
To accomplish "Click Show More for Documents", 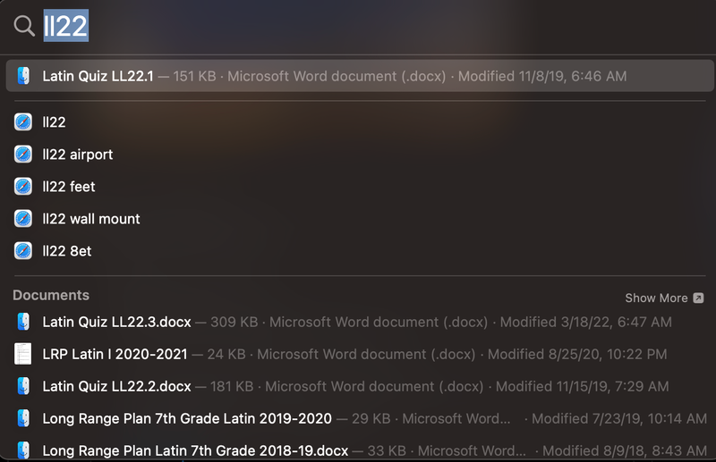I will tap(664, 298).
